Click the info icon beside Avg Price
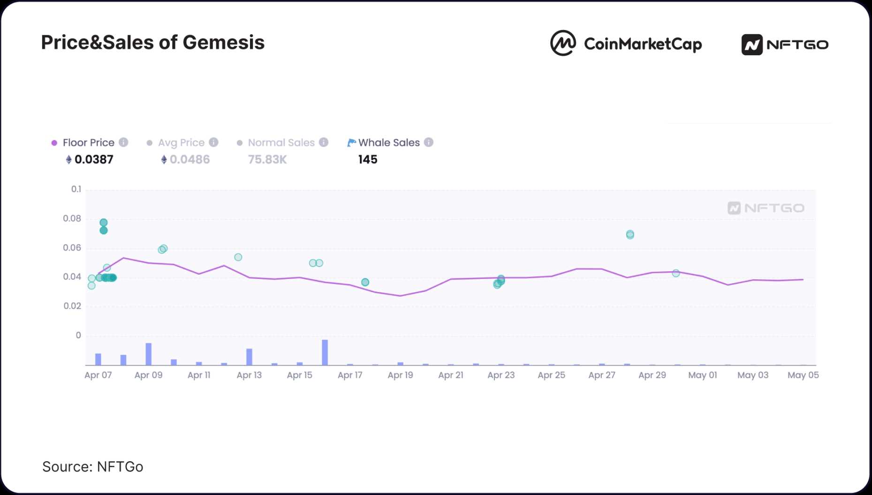872x495 pixels. (x=213, y=142)
